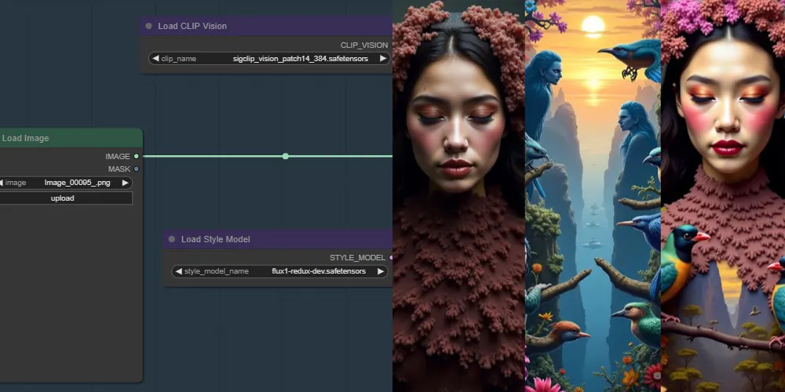Click the CLIP_VISION output label
Viewport: 785px width, 392px height.
364,45
